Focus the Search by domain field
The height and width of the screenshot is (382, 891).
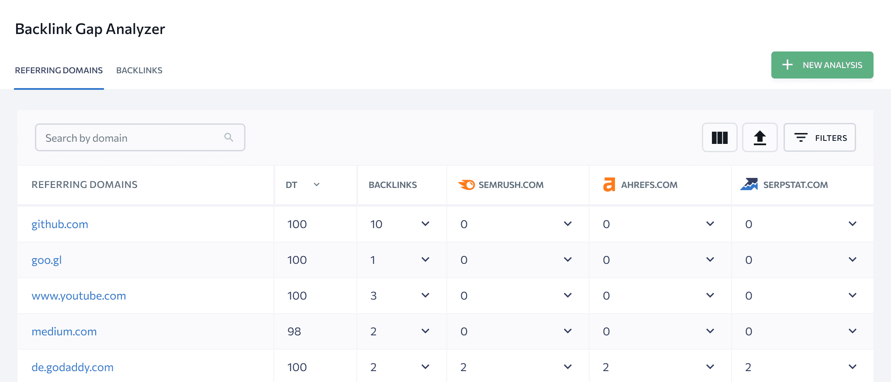point(140,138)
